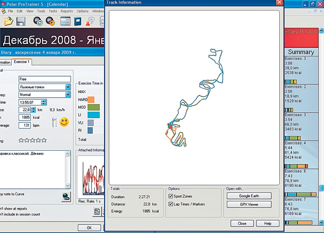Open the Tests menu

(53, 11)
